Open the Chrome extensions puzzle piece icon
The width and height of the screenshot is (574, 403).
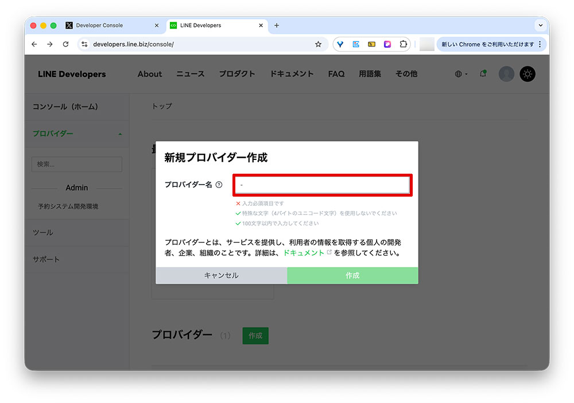[x=404, y=44]
